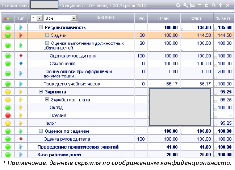
Task: Click green status light for Результативность
Action: pyautogui.click(x=8, y=27)
